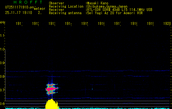
Task: Click the timestamp 25.11.17 19:10
Action: pos(19,13)
